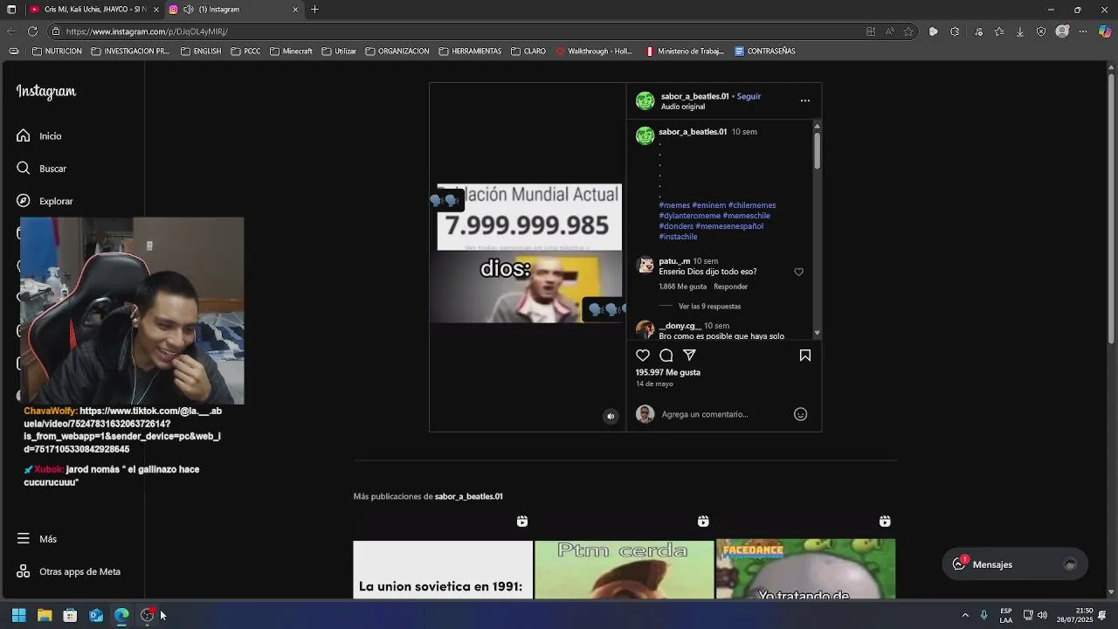Open Inicio from the Instagram sidebar
This screenshot has height=629, width=1118.
tap(38, 136)
